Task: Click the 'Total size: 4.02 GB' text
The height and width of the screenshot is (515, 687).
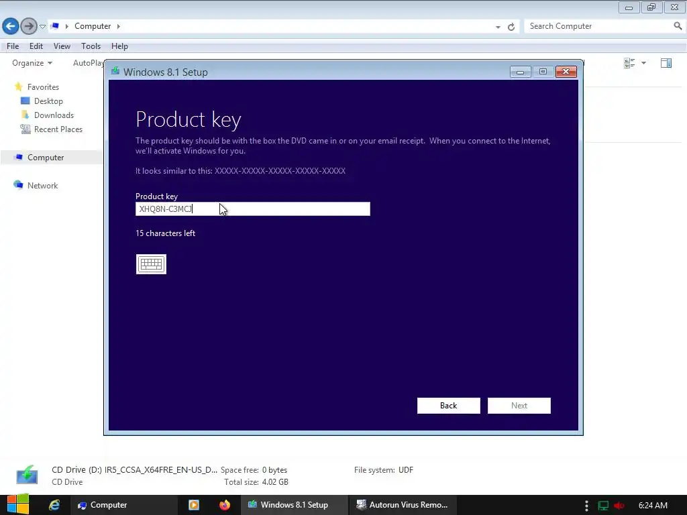Action: click(256, 482)
